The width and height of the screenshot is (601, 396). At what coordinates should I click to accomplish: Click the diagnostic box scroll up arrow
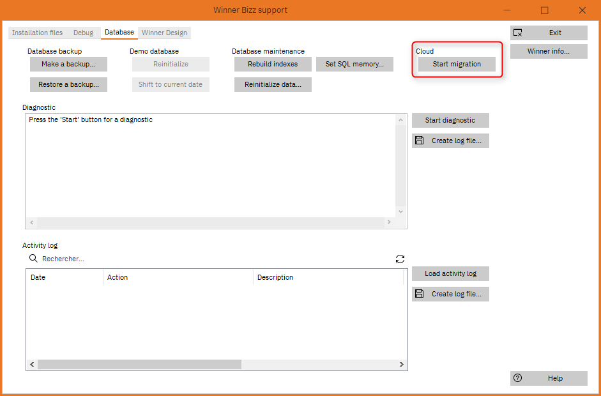click(x=400, y=120)
